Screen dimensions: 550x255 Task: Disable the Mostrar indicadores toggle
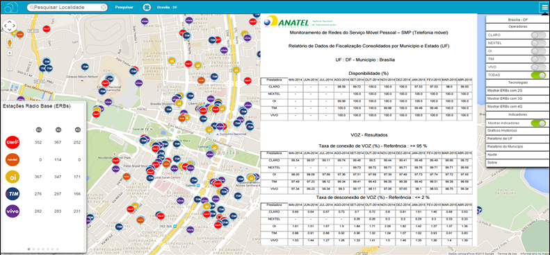[538, 123]
